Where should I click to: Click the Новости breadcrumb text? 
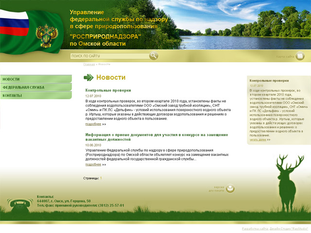coord(104,65)
